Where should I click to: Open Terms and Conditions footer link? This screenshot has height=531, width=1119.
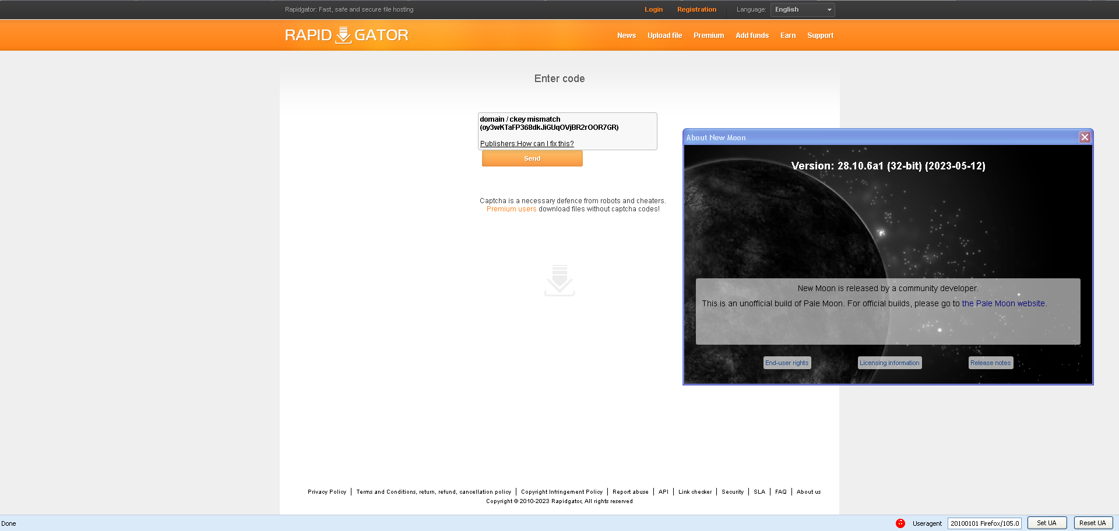pyautogui.click(x=434, y=492)
